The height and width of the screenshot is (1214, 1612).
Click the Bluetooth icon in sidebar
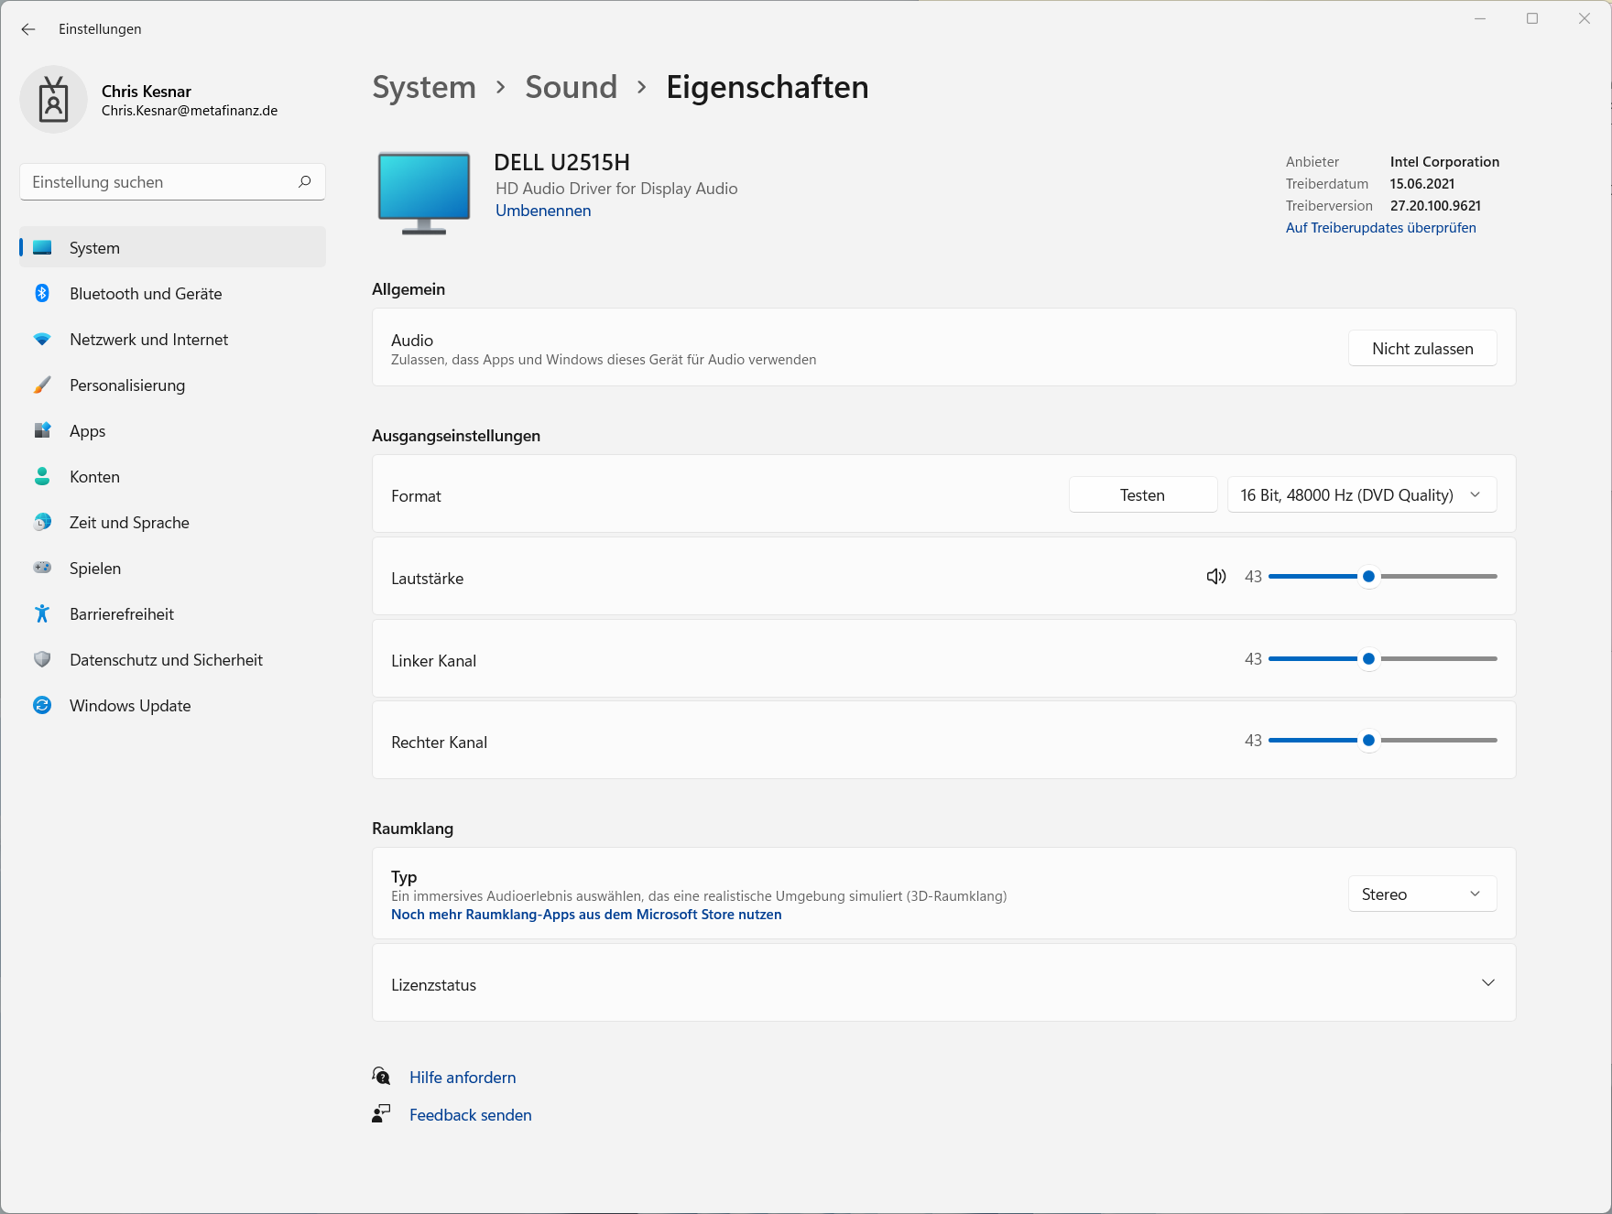click(42, 293)
